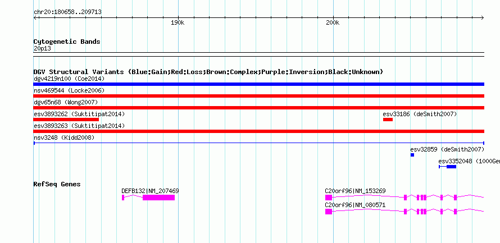
Task: Click the nsv3248 (Kidd2008) label
Action: [64, 137]
